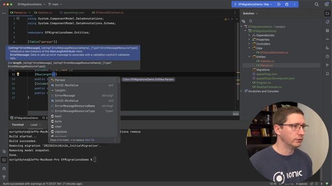The image size is (332, 186).
Task: Expand Scratches and Consoles node
Action: [241, 91]
